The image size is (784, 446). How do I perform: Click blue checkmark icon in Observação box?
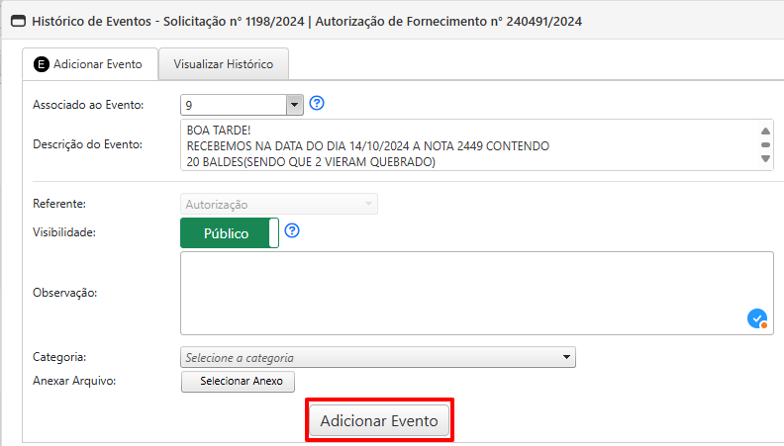click(757, 318)
